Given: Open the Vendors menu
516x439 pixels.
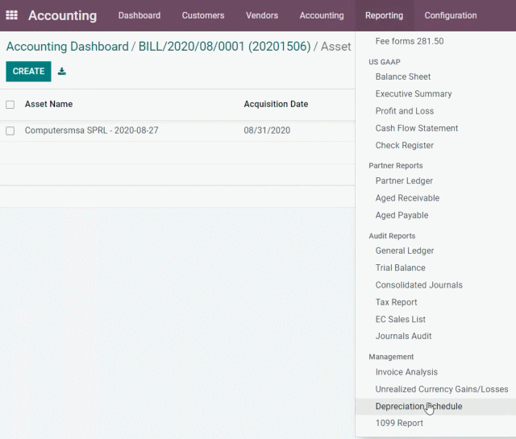Looking at the screenshot, I should click(262, 15).
